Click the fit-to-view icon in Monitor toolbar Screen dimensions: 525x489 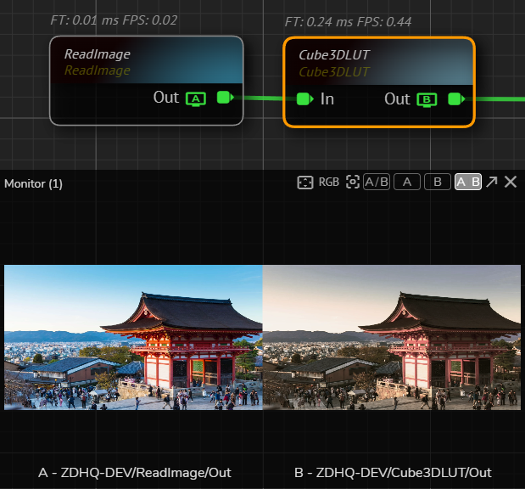pyautogui.click(x=305, y=182)
